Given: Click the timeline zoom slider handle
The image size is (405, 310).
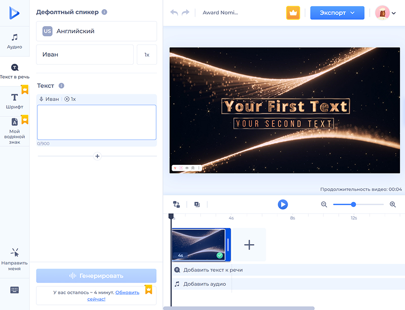Looking at the screenshot, I should pyautogui.click(x=353, y=204).
